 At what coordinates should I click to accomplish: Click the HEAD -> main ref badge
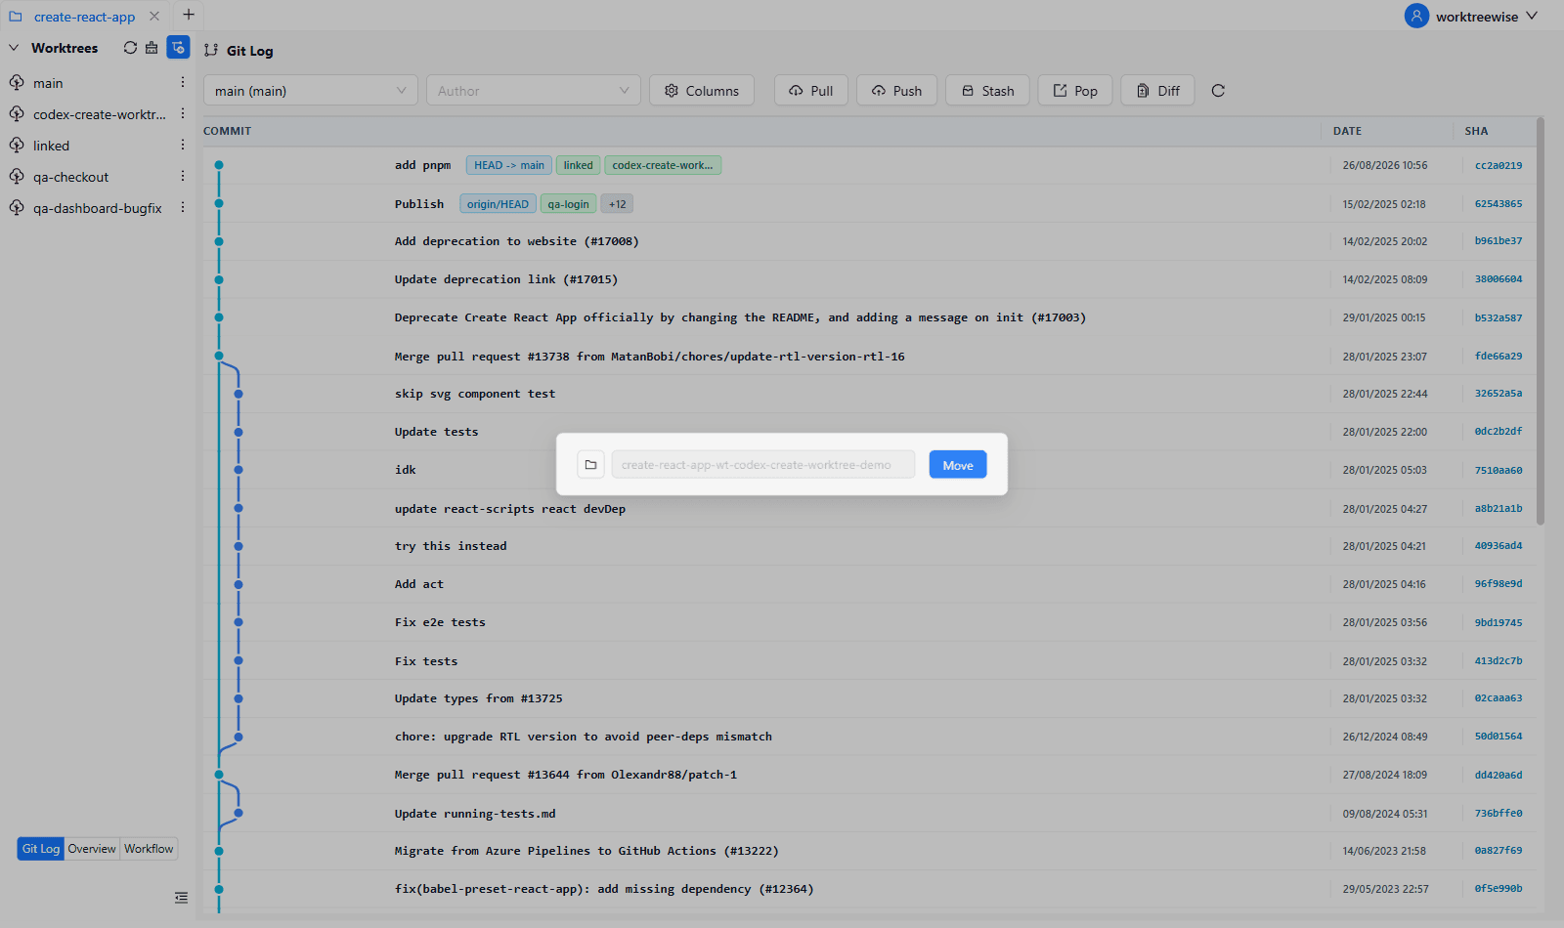pyautogui.click(x=509, y=165)
